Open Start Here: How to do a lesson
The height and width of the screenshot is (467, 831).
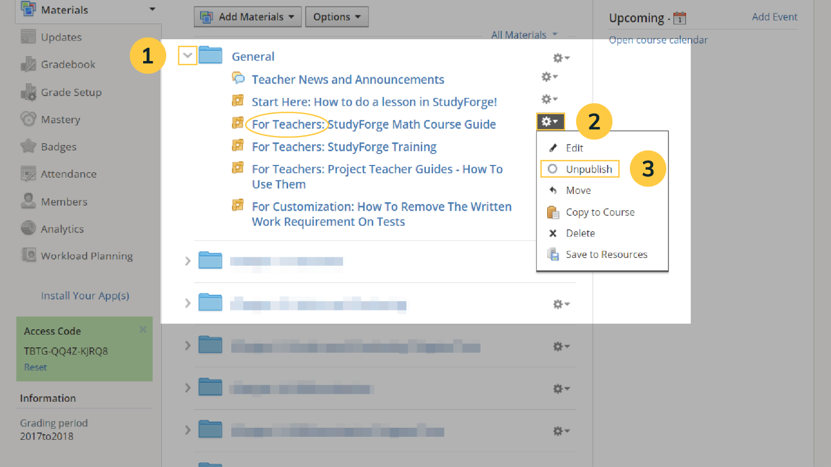click(x=374, y=101)
